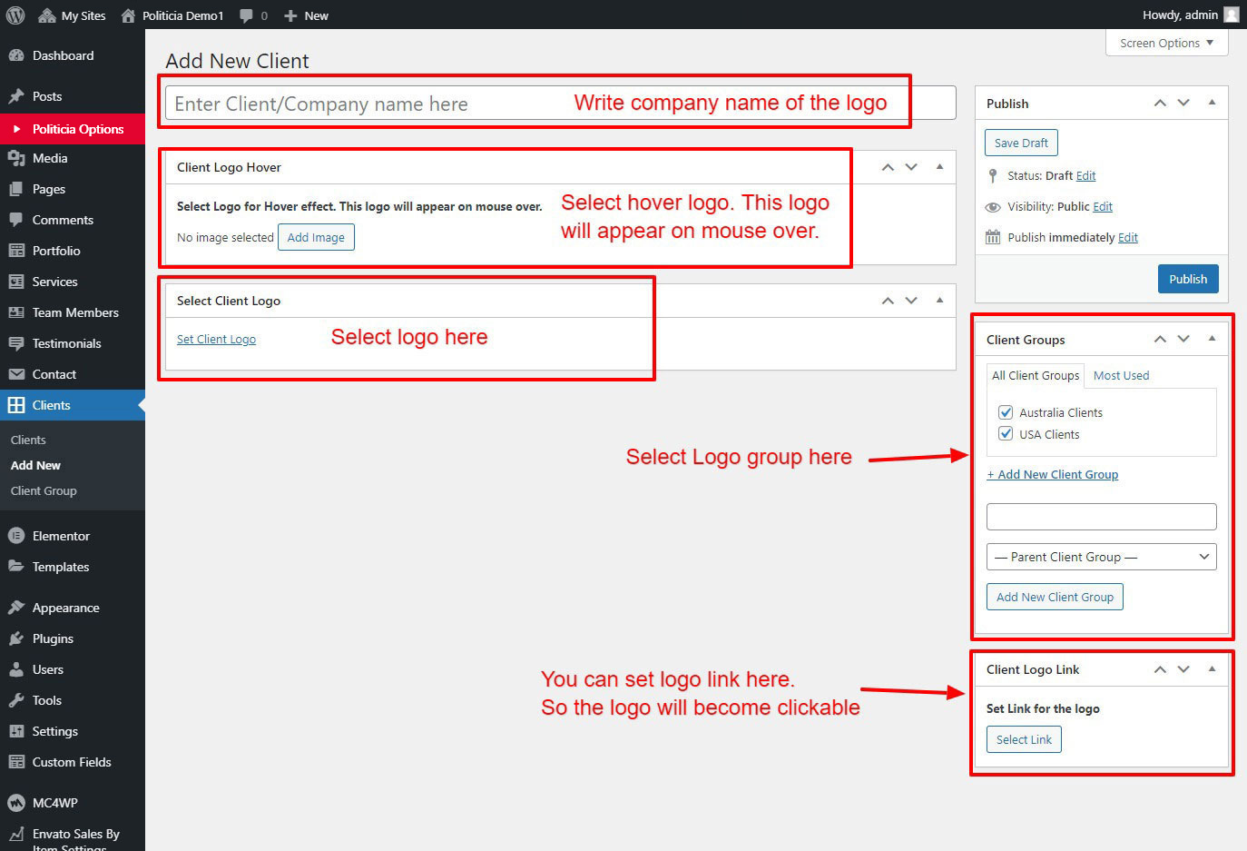Click the Enter Client/Company name field
This screenshot has width=1247, height=851.
click(363, 104)
